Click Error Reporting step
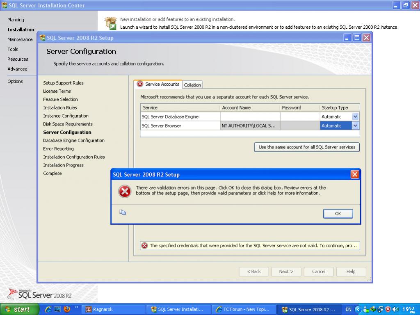 point(58,148)
